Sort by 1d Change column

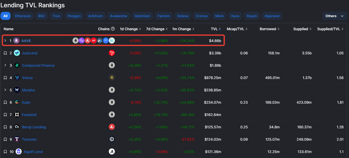tap(131, 29)
